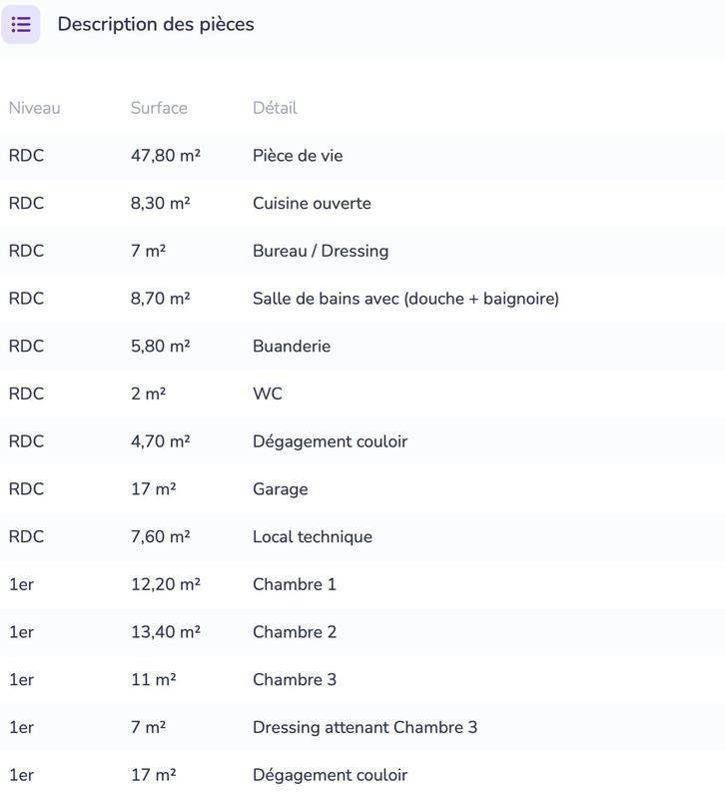Select the Chambre 1 row
This screenshot has width=725, height=799.
pos(295,584)
